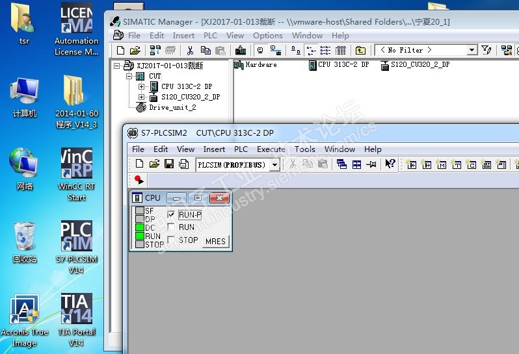The width and height of the screenshot is (519, 354).
Task: Open SIMATIC Manager File menu
Action: pos(134,35)
